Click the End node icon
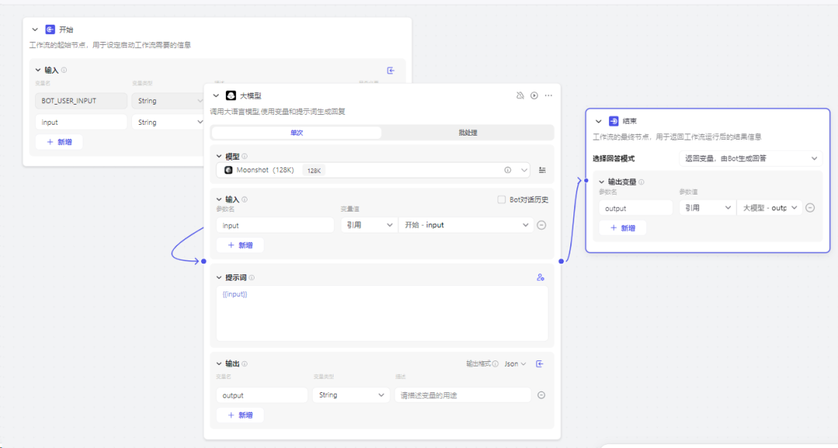Image resolution: width=838 pixels, height=448 pixels. pyautogui.click(x=614, y=121)
